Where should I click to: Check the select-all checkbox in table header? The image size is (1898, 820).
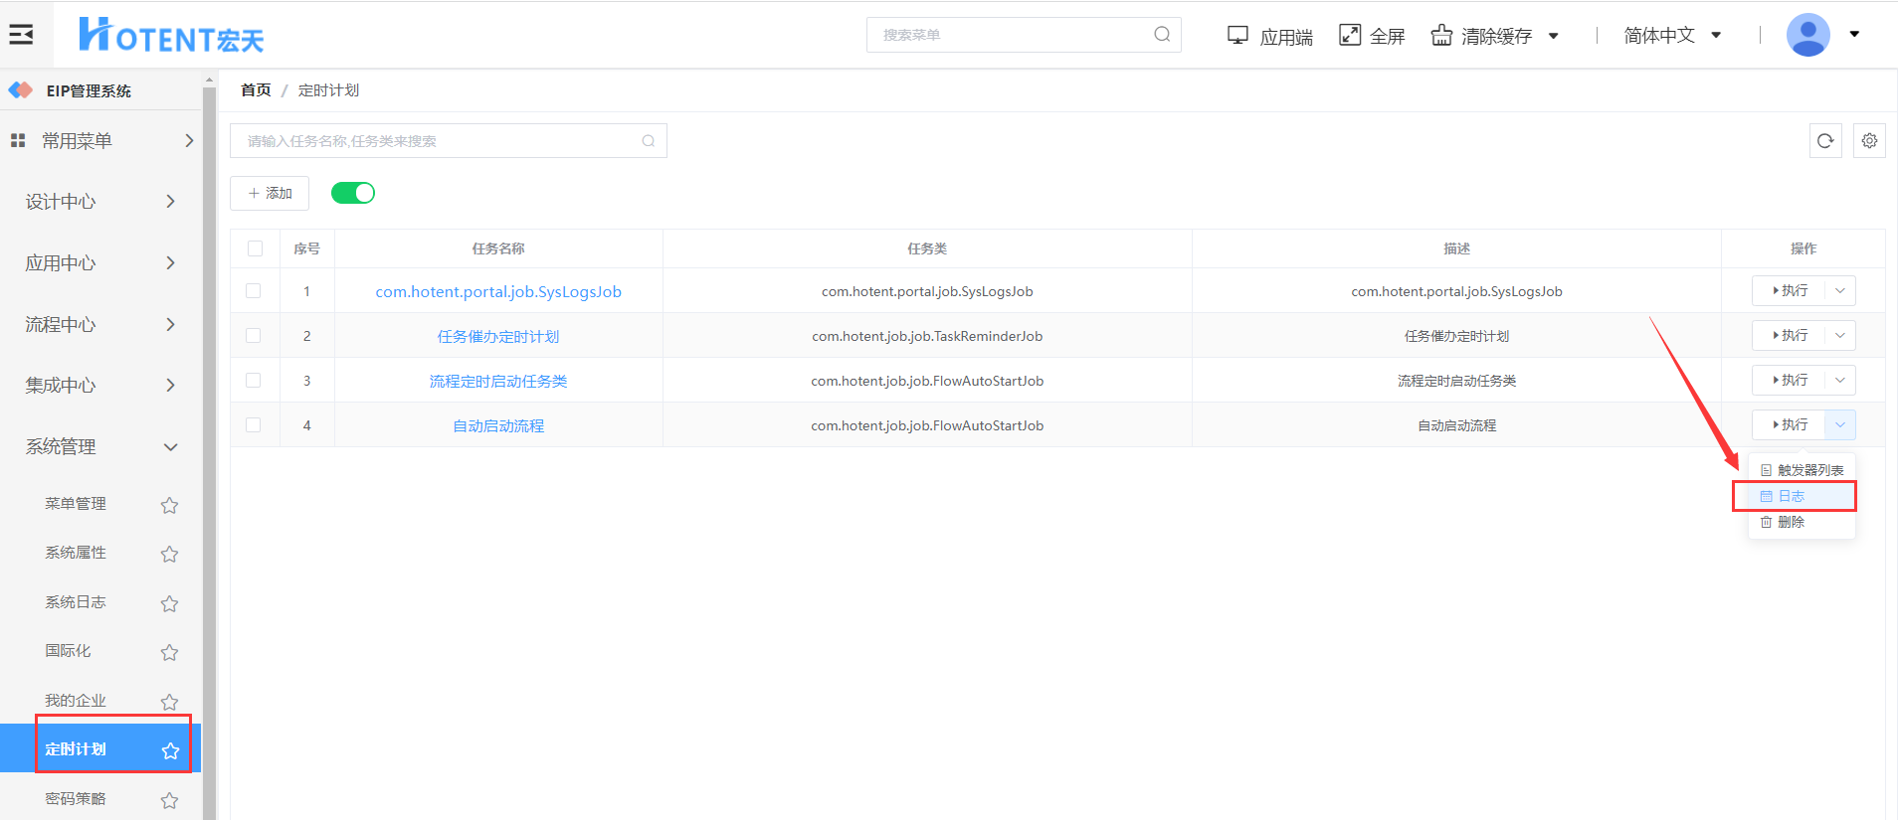coord(255,248)
